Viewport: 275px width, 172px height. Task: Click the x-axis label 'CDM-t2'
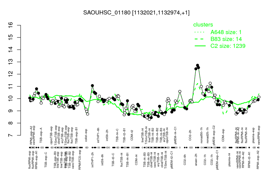pos(132,136)
